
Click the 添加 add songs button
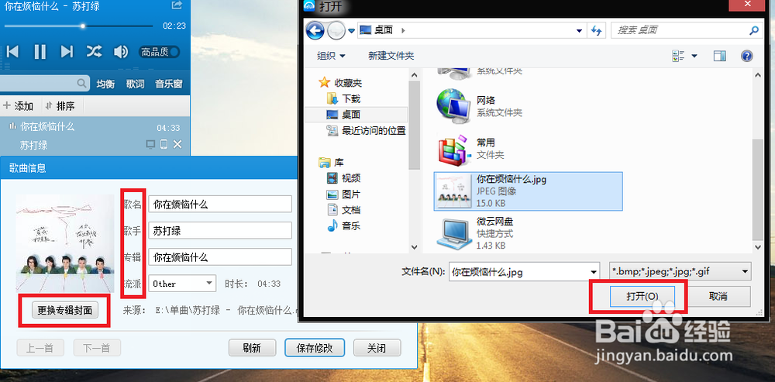pos(19,105)
